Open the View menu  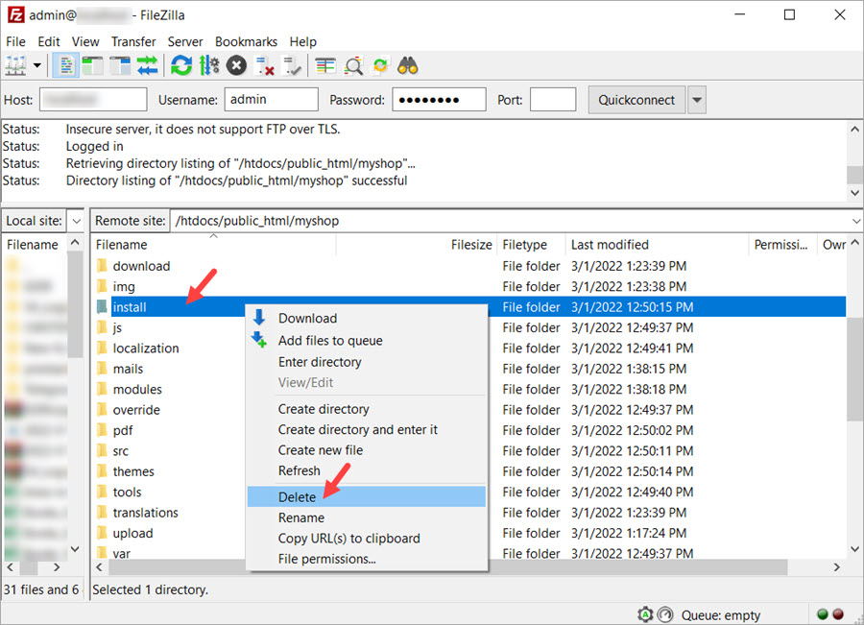pyautogui.click(x=85, y=42)
